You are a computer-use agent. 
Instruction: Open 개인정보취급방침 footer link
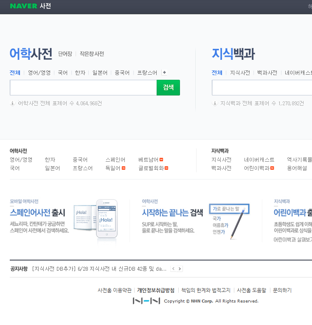(x=156, y=290)
